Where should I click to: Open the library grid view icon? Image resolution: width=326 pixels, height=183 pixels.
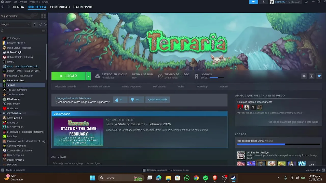[x=43, y=16]
